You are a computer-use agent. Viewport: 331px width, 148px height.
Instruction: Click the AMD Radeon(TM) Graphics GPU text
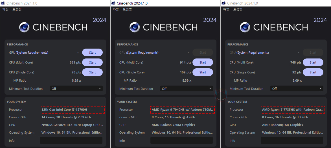pos(282,125)
